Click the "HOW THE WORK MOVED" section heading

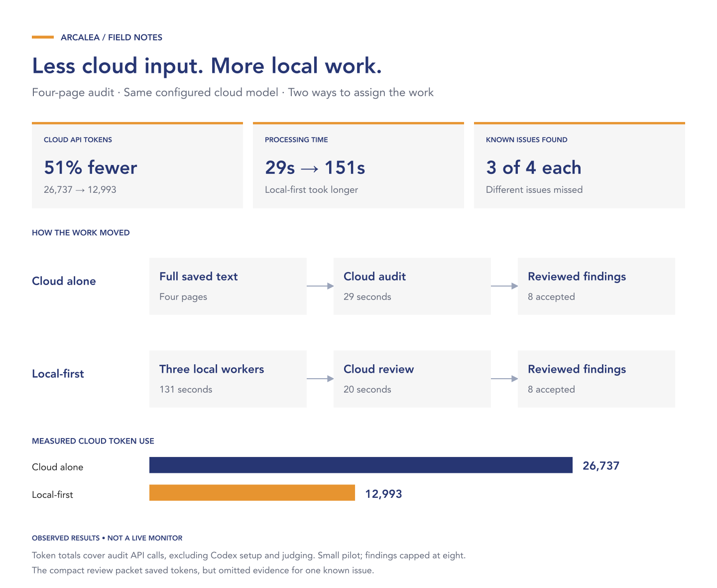click(81, 233)
